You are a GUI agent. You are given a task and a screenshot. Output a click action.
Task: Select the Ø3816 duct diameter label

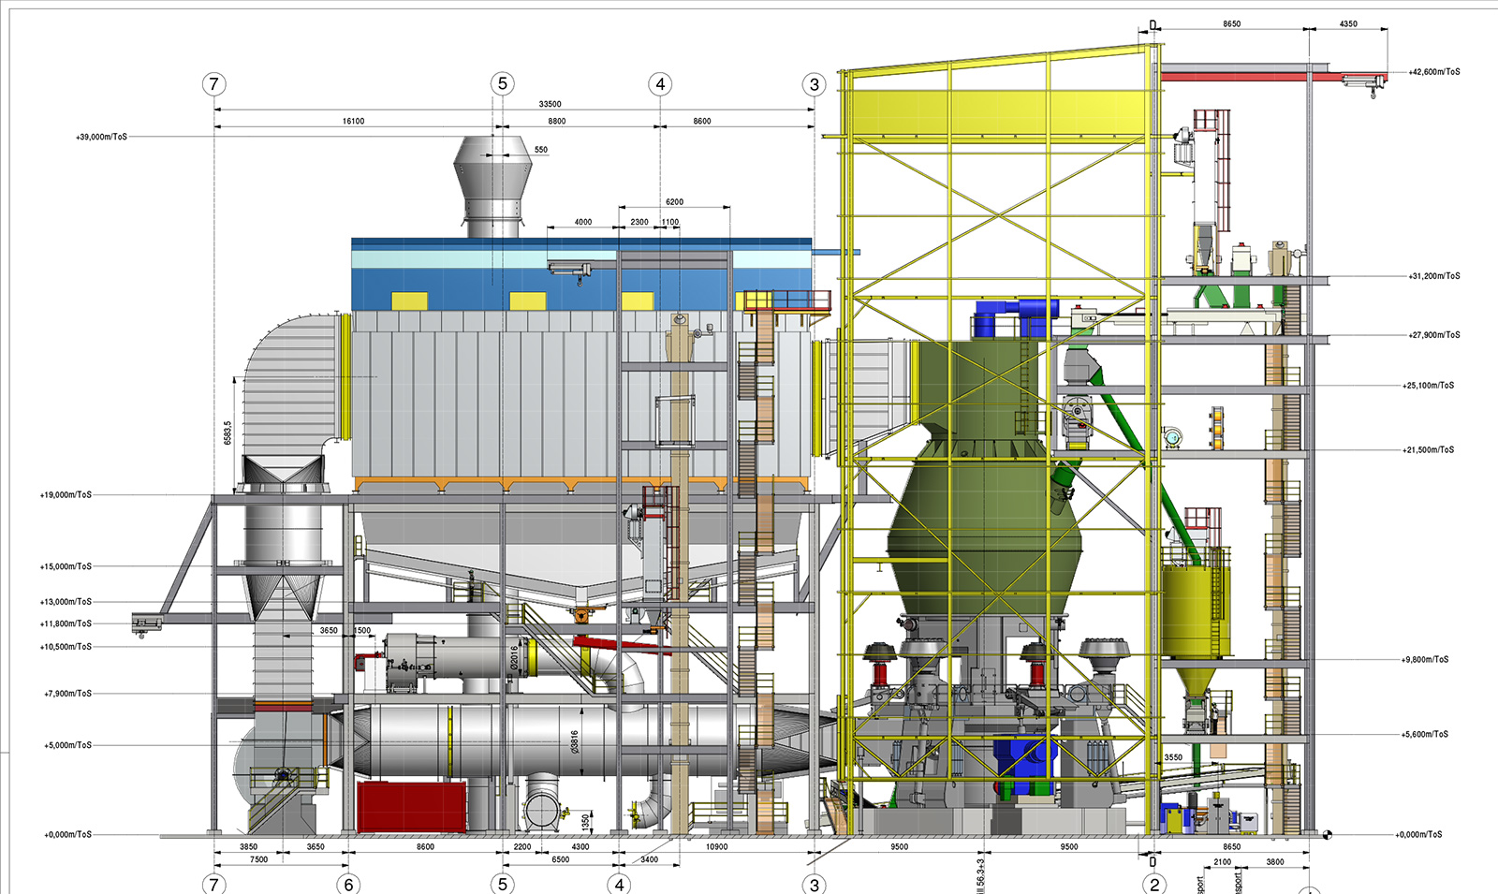[575, 741]
